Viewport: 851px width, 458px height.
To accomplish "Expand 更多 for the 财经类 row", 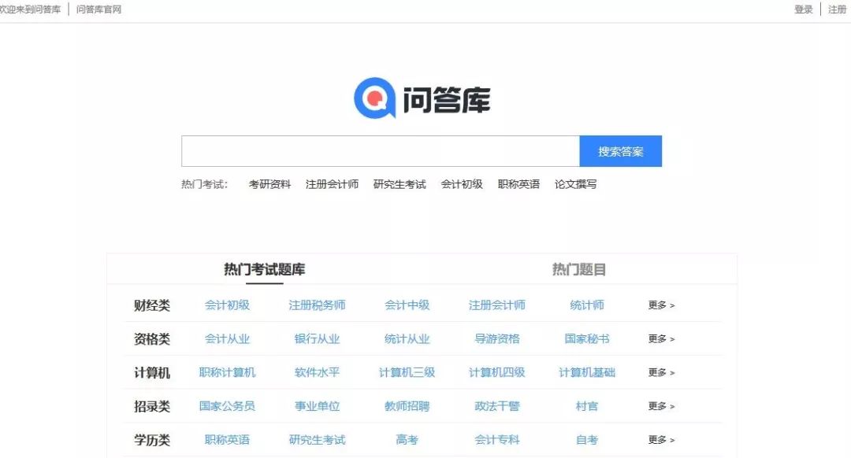I will tap(660, 305).
